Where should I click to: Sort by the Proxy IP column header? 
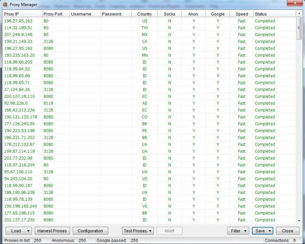coord(23,14)
